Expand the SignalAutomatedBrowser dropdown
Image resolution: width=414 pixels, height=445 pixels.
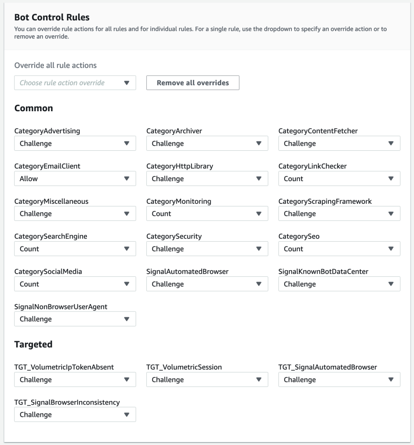coord(207,284)
